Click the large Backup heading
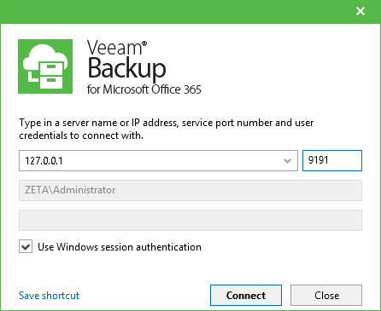The width and height of the screenshot is (381, 311). click(126, 68)
